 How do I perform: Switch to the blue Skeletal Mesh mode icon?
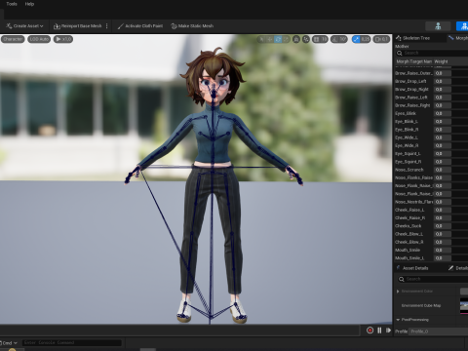(x=463, y=26)
